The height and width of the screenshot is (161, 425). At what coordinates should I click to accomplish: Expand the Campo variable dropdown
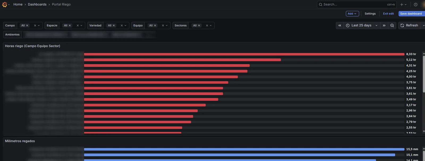pyautogui.click(x=39, y=25)
